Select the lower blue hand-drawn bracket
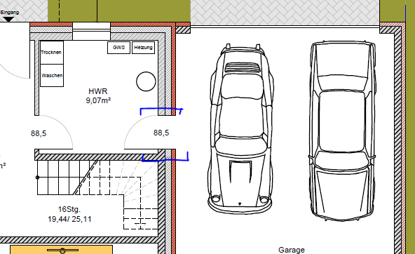The height and width of the screenshot is (254, 415). point(165,156)
